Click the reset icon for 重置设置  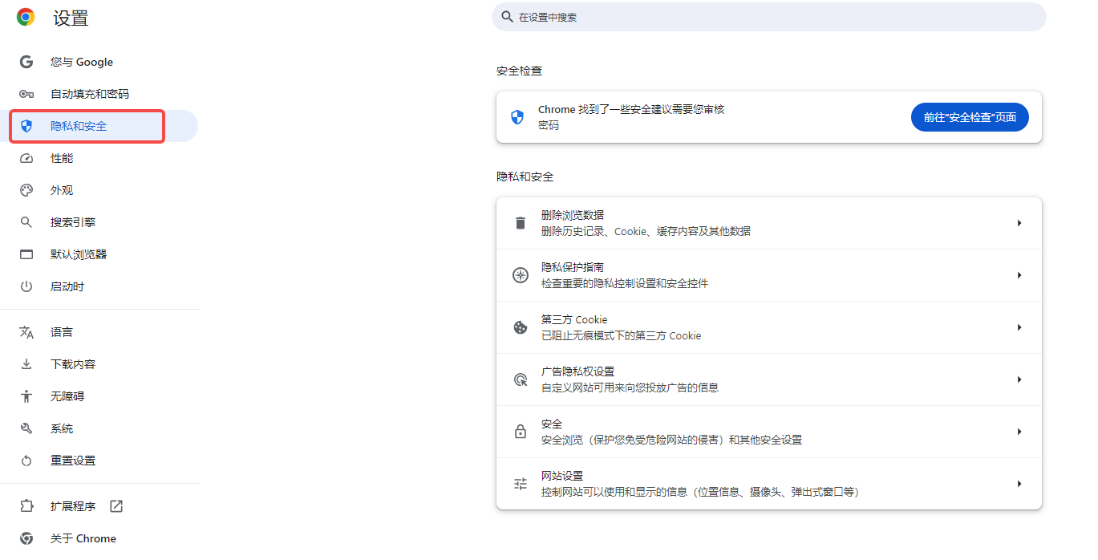click(x=26, y=461)
